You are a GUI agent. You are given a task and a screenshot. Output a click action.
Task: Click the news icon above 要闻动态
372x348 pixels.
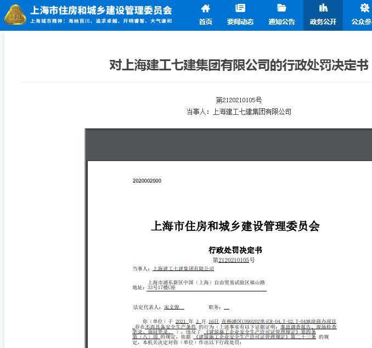(240, 8)
